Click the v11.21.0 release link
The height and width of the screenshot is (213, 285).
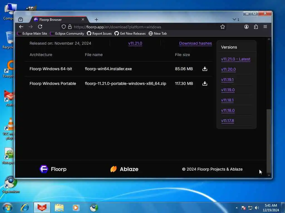[x=135, y=43]
